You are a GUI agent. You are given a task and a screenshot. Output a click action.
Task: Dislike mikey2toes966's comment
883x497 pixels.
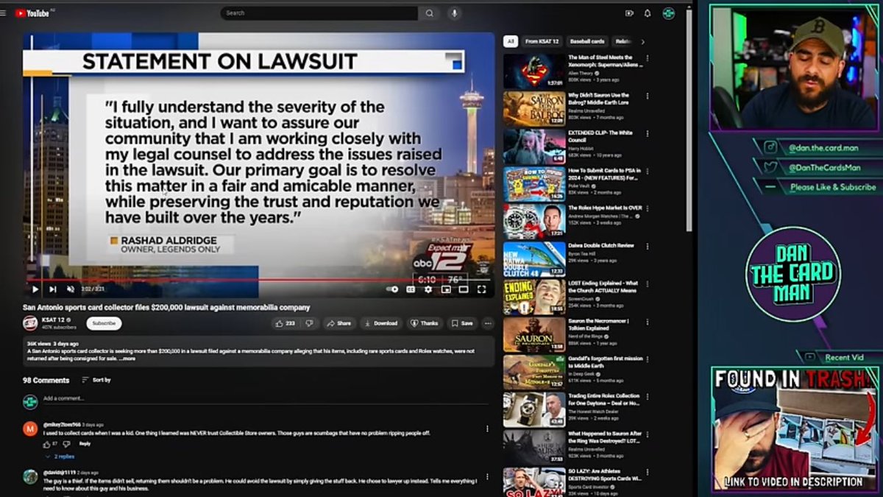(66, 444)
